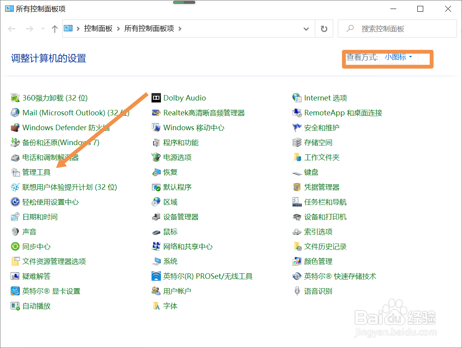Expand chevron after 所有控制面板项 breadcrumb
This screenshot has height=348, width=462.
[180, 29]
